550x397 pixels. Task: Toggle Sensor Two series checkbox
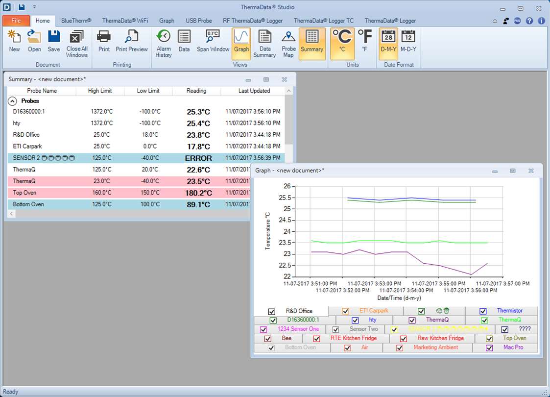335,329
